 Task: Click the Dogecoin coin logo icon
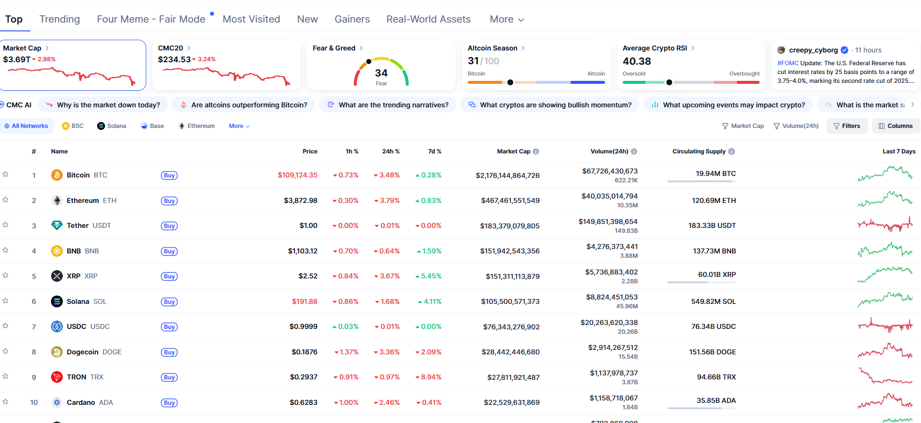click(57, 352)
